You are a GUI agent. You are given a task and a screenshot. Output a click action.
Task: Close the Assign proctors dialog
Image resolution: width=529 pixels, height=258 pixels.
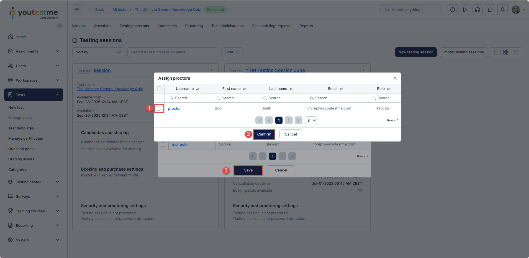click(395, 78)
